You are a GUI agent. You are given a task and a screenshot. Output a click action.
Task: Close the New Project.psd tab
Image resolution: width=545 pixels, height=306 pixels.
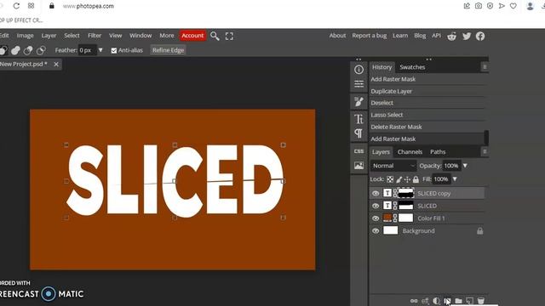(x=56, y=65)
